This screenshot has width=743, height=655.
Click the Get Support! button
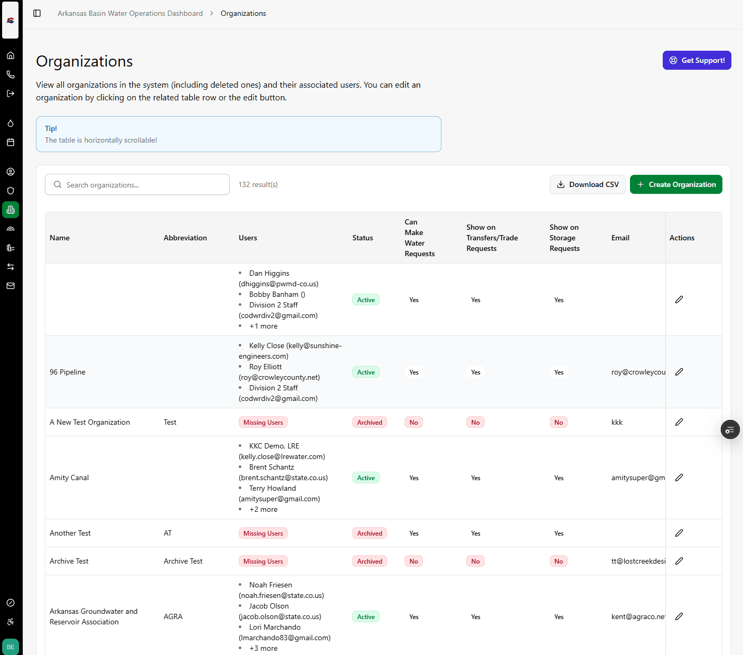pos(697,60)
